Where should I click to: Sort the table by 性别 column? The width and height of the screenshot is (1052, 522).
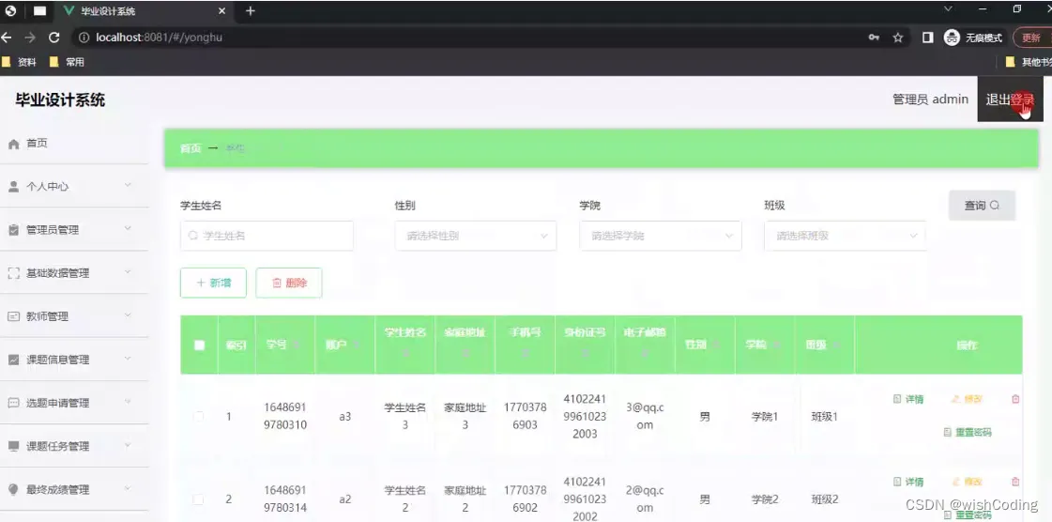[717, 345]
